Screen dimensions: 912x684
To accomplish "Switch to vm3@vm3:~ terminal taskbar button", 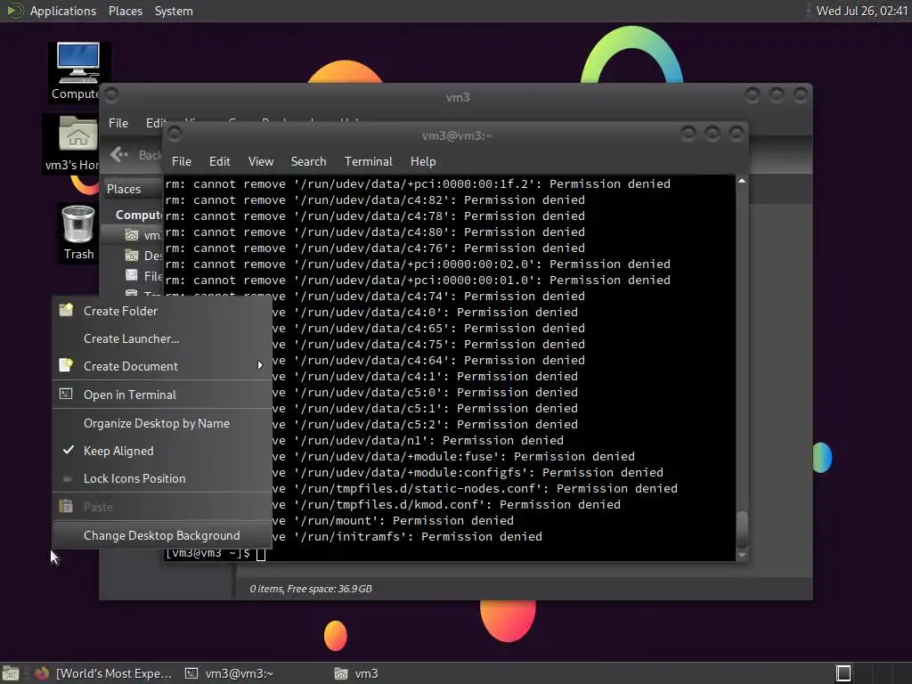I will coord(230,673).
